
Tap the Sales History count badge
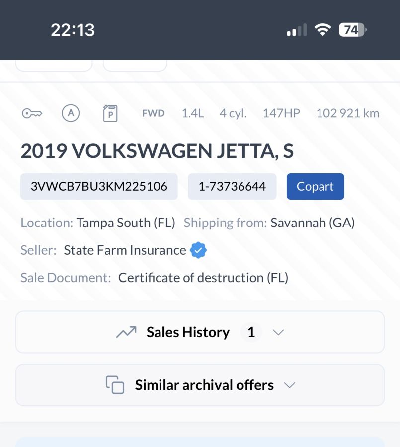[x=251, y=332]
